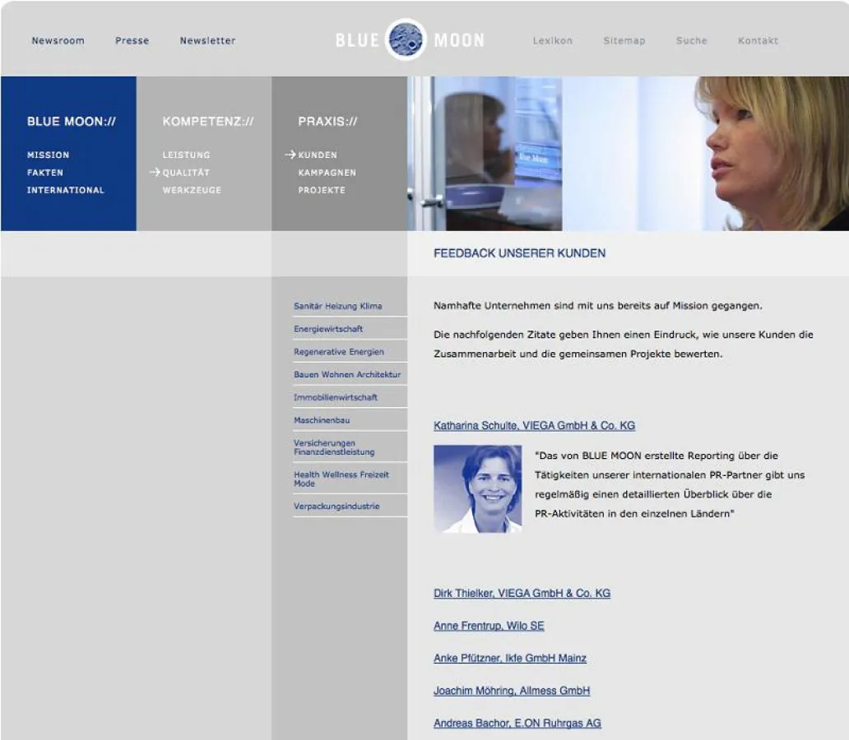
Task: Select the Verpackungsindustrie category
Action: (336, 506)
